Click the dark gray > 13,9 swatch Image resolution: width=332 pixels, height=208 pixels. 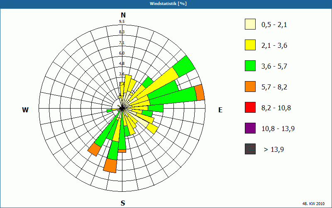250,149
